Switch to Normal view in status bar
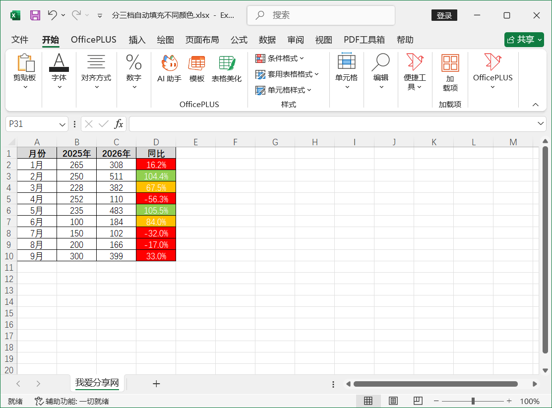Viewport: 552px width, 408px height. pos(368,401)
